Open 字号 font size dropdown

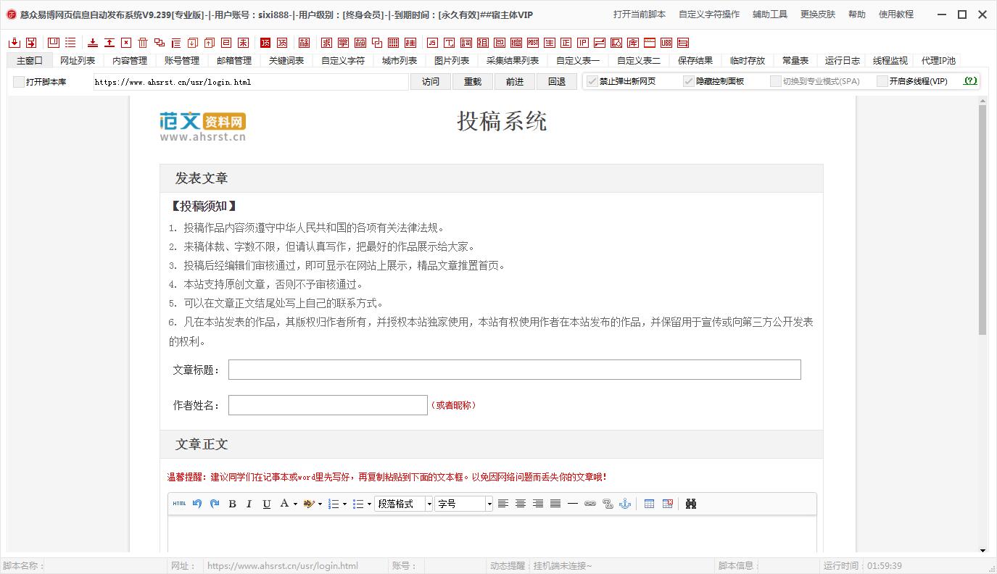(x=463, y=504)
